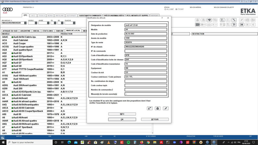Open Windows Start menu

tap(3, 142)
